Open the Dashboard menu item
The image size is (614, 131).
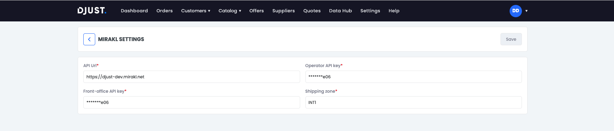click(134, 11)
